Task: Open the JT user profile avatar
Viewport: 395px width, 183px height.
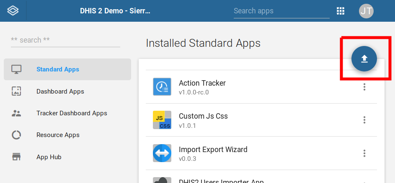Action: coord(366,11)
